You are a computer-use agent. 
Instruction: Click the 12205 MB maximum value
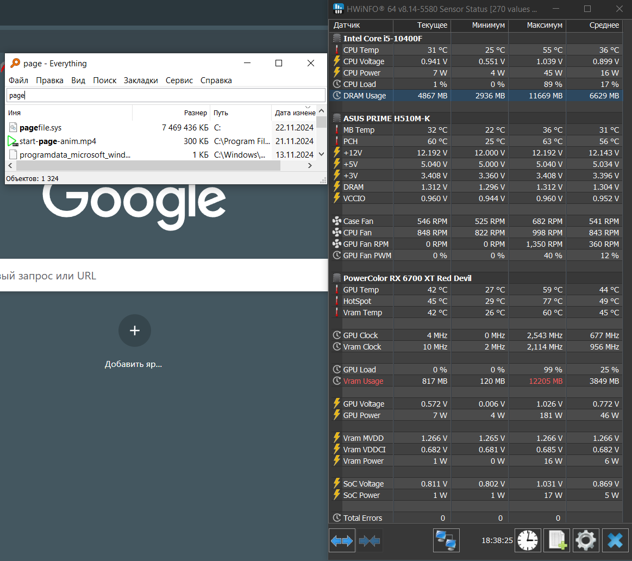546,381
